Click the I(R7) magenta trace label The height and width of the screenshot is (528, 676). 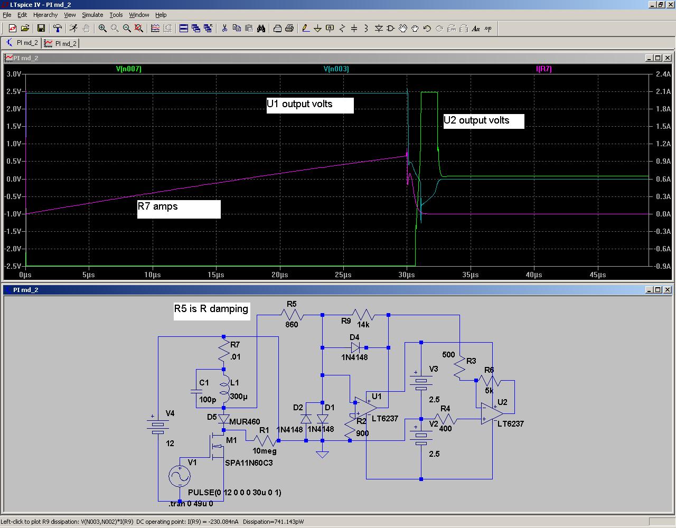[543, 69]
